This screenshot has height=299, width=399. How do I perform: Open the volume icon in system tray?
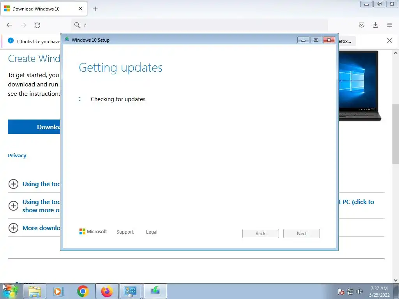point(359,291)
